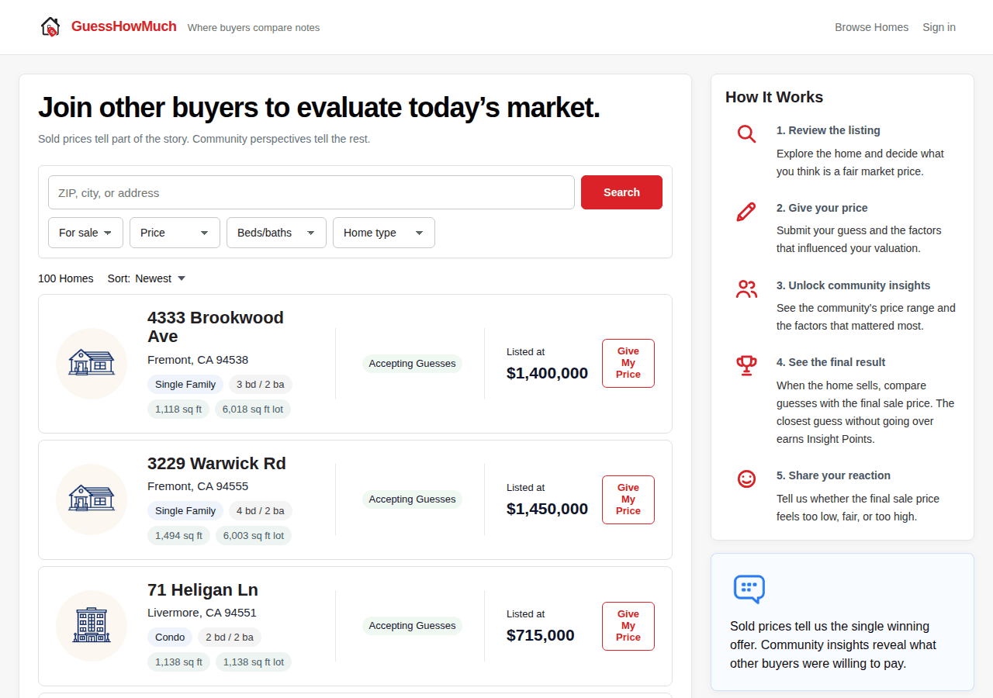Click the 2 bd / 2 ba tag
This screenshot has width=993, height=698.
[230, 638]
